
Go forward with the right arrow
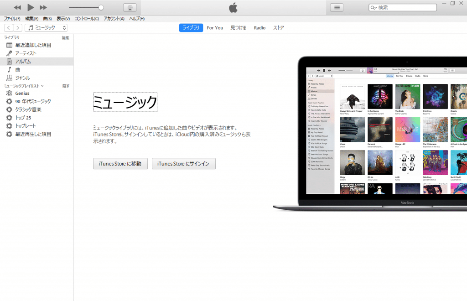click(18, 28)
